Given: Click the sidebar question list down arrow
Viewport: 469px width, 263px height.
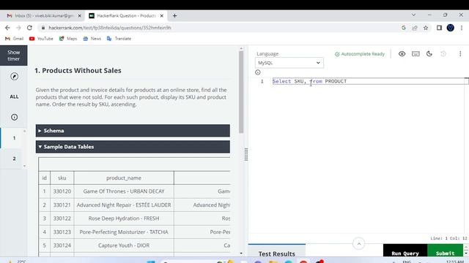Looking at the screenshot, I should coord(24,166).
